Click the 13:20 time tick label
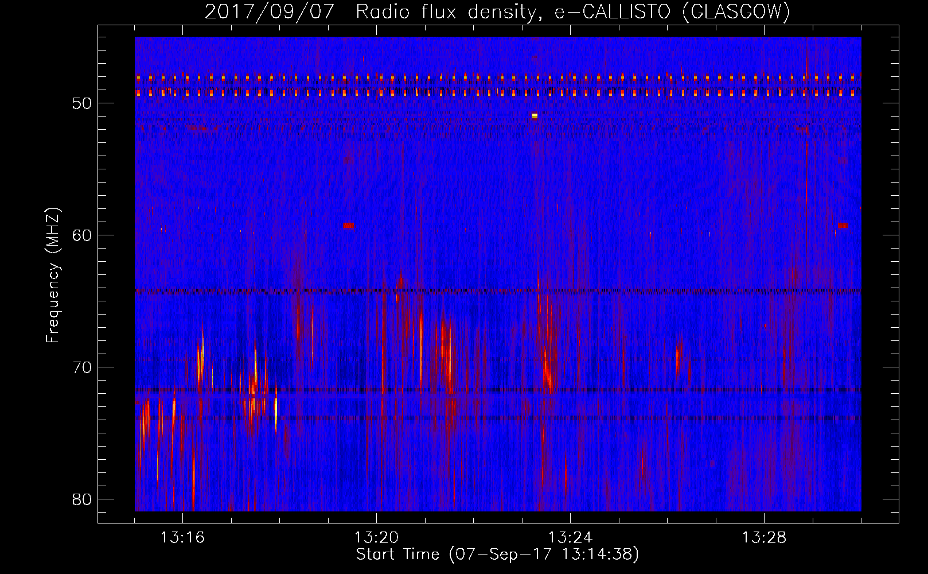Screen dimensions: 928x574 coord(376,538)
